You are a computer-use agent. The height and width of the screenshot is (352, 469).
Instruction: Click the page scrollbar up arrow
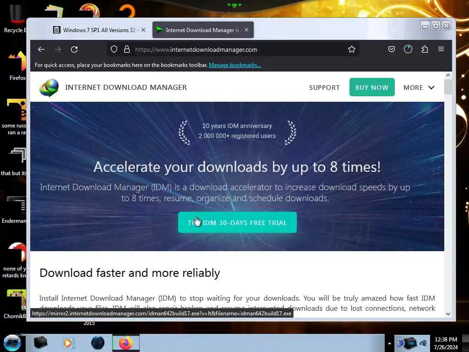coord(448,75)
